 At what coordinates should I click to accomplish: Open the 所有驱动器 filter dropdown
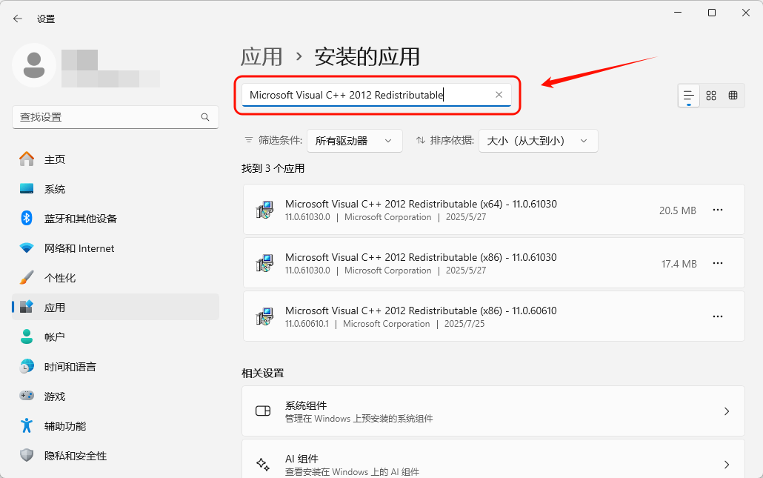pos(355,141)
